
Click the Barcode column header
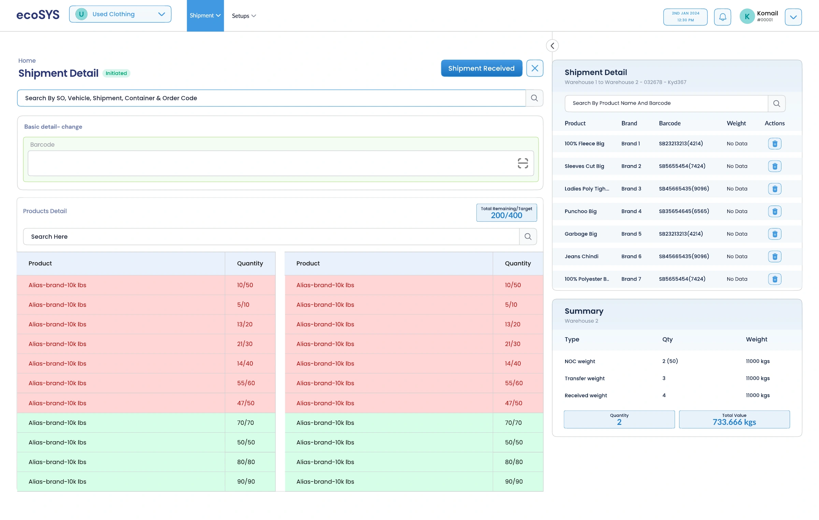(670, 123)
